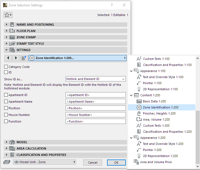Image resolution: width=200 pixels, height=170 pixels.
Task: Click the Settings panel icon
Action: coord(12,50)
